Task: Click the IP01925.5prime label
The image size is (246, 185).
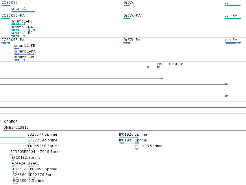Action: [x=133, y=140]
